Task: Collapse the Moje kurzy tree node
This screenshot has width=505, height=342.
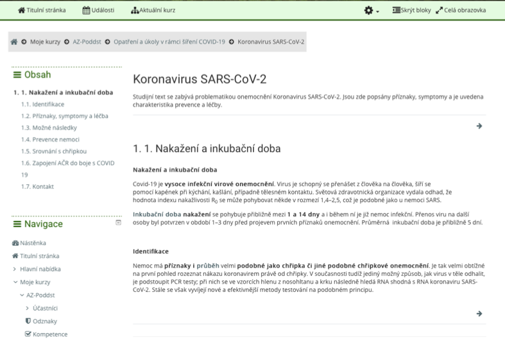Action: 15,282
